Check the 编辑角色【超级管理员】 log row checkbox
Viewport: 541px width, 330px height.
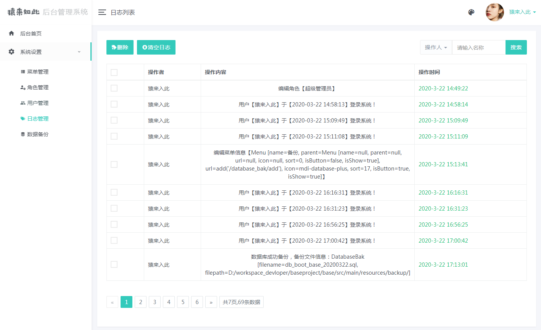point(114,88)
